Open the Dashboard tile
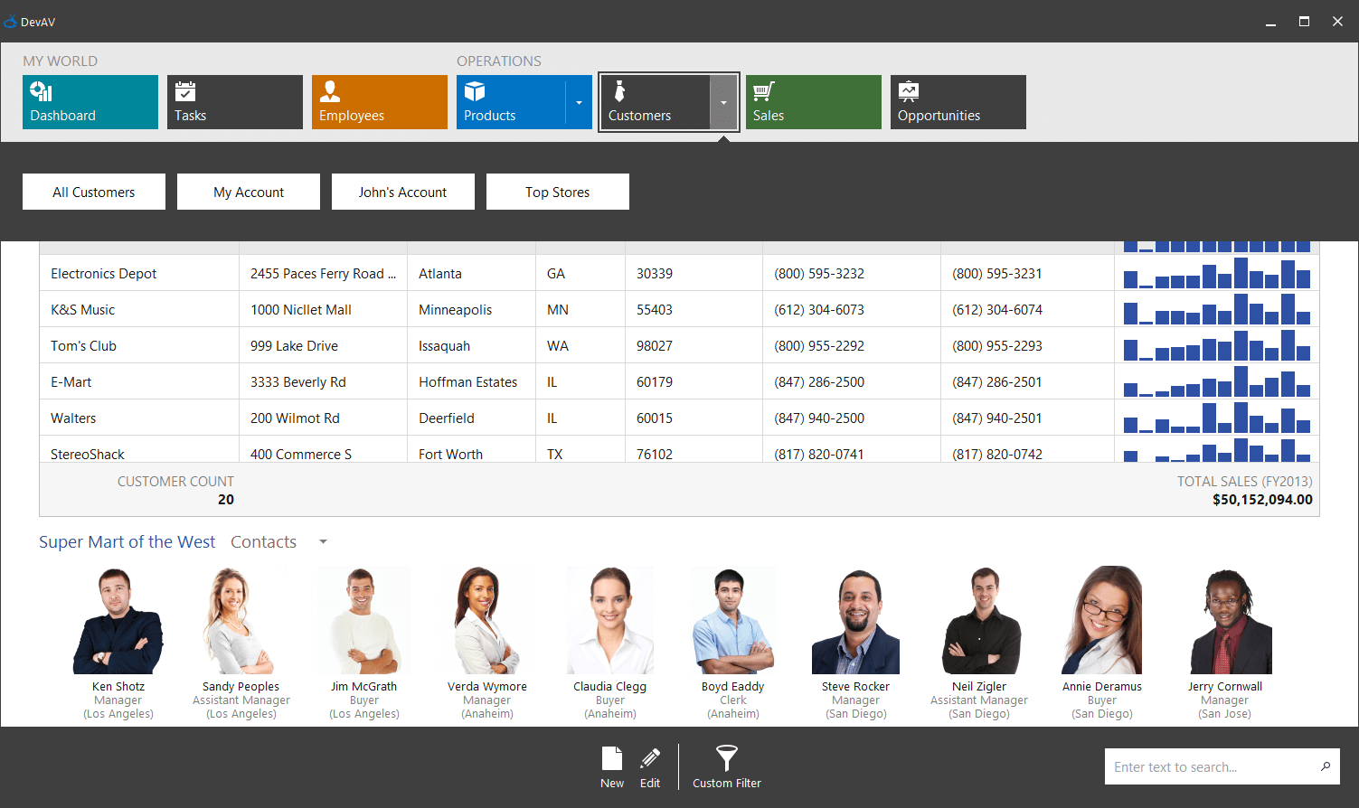This screenshot has height=808, width=1359. (90, 102)
